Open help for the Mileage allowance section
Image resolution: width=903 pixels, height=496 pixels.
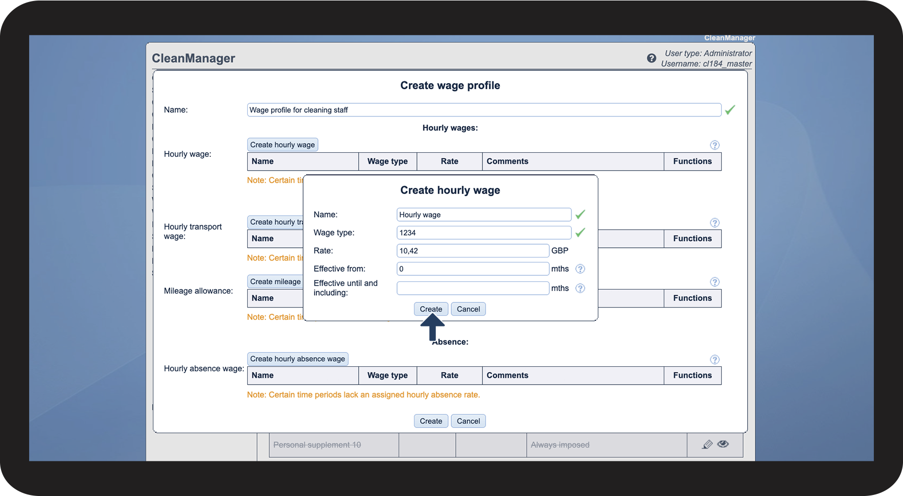pos(714,282)
